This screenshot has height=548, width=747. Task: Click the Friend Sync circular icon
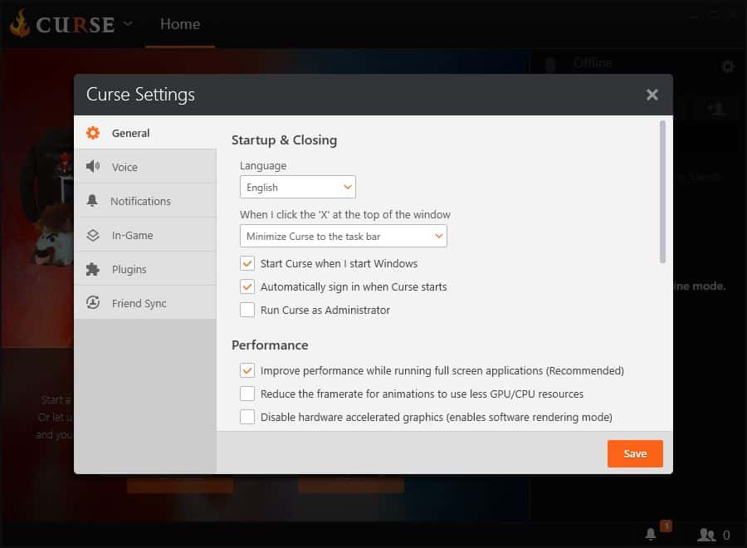(x=93, y=302)
